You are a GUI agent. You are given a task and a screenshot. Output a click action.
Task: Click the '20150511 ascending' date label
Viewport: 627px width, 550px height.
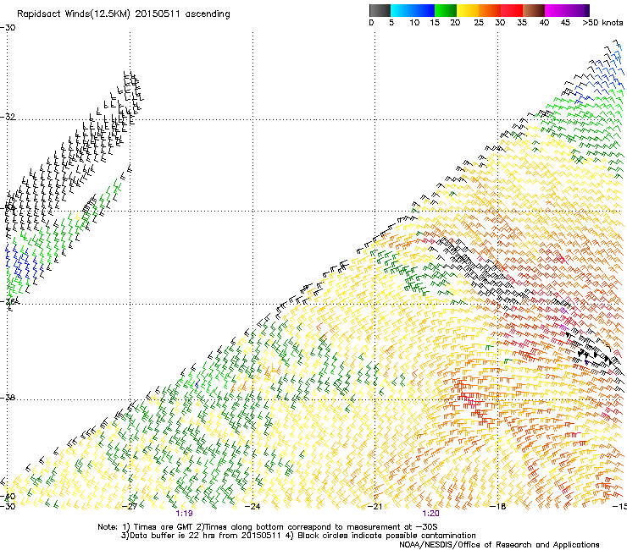click(182, 14)
